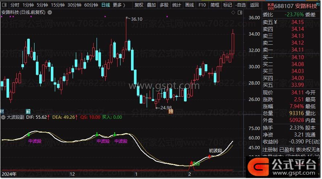Click the stock title 688107 安路科技

click(x=296, y=6)
